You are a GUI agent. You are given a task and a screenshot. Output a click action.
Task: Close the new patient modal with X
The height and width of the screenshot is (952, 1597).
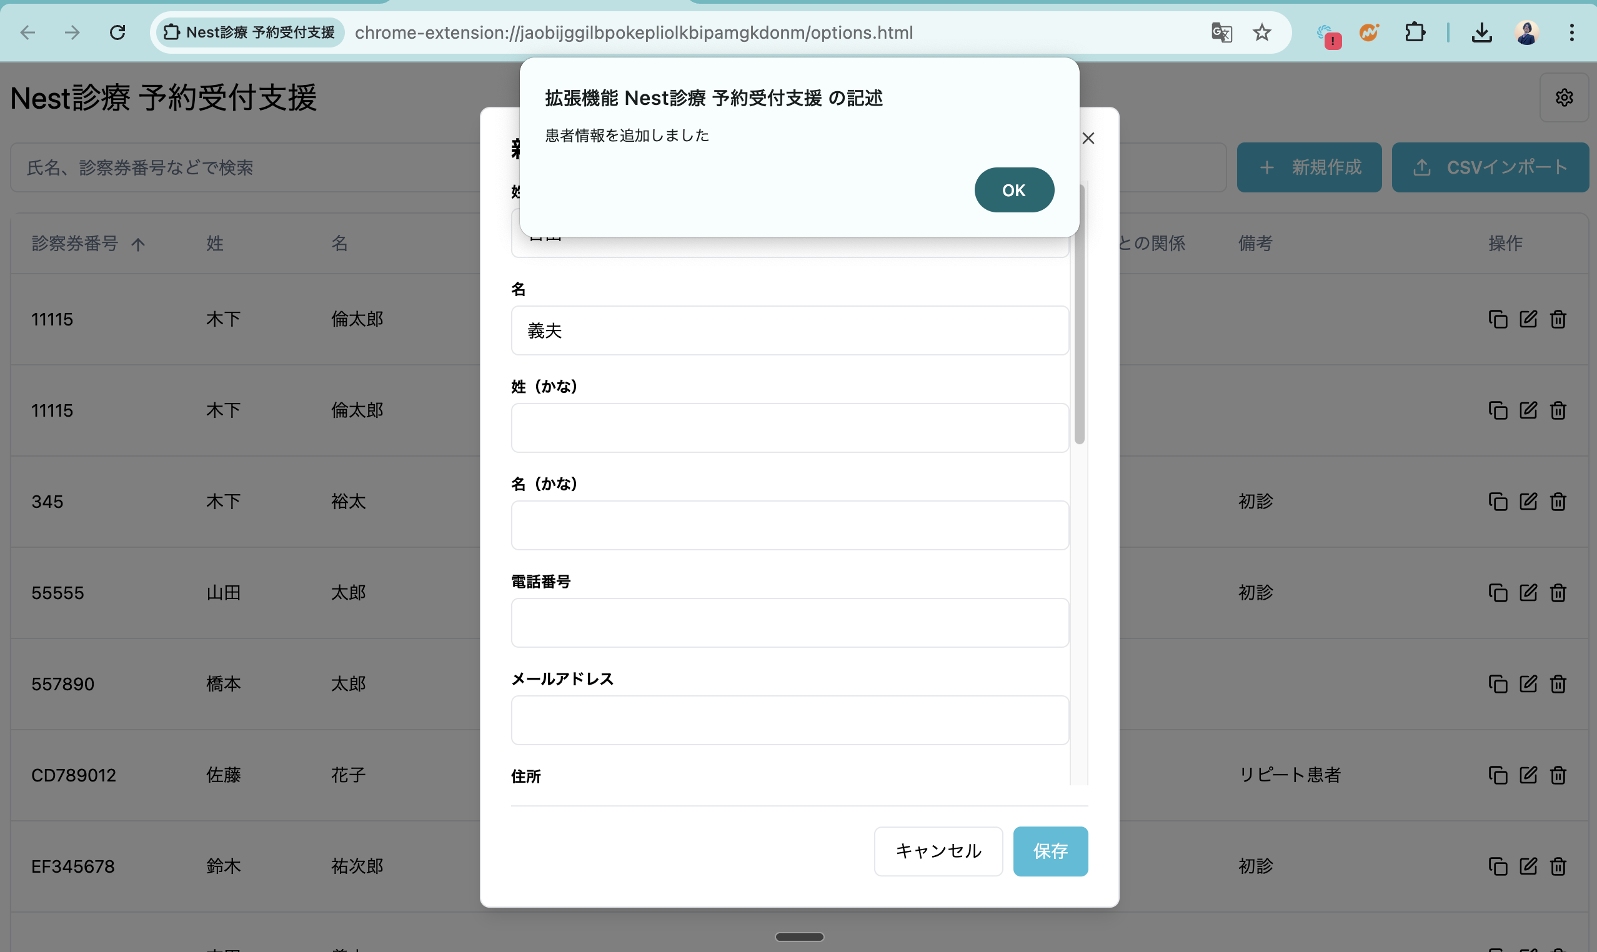(1088, 139)
